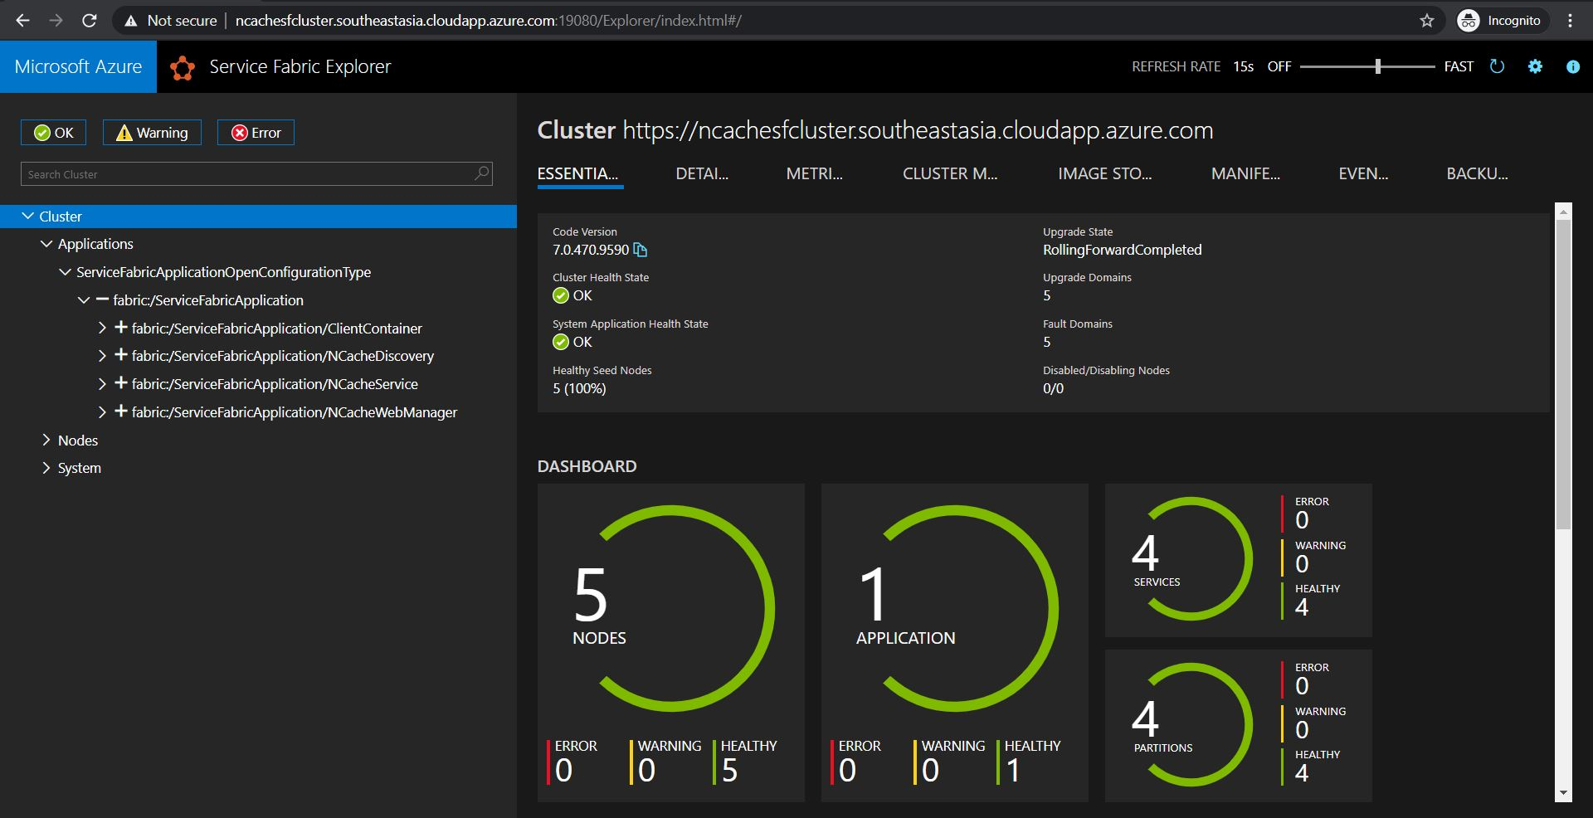Select the Essentials tab
1593x818 pixels.
[578, 173]
